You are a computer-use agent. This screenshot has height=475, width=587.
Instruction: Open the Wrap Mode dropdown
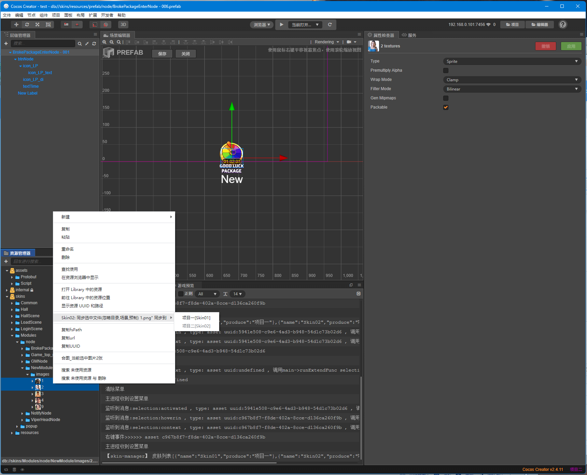tap(512, 80)
